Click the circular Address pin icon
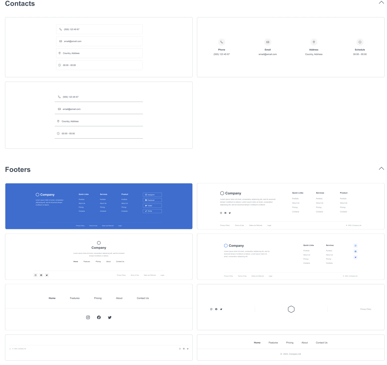Viewport: 387px width, 365px height. [314, 42]
